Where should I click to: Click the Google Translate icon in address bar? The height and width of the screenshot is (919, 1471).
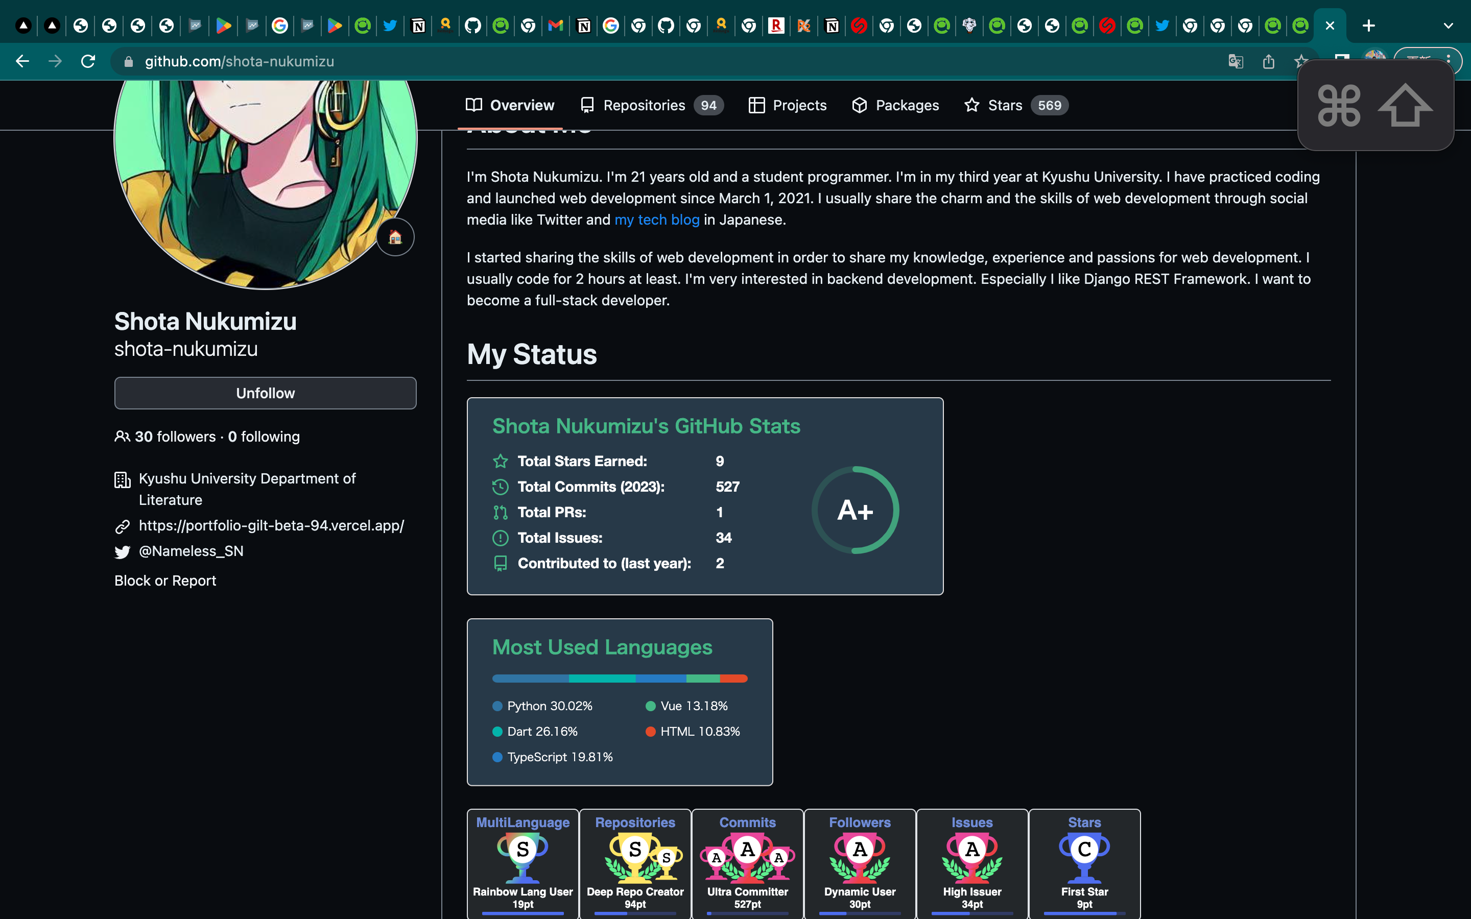pyautogui.click(x=1235, y=61)
